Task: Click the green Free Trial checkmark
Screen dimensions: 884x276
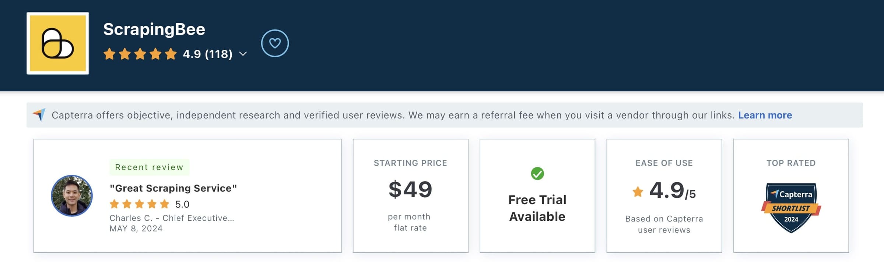Action: point(537,173)
